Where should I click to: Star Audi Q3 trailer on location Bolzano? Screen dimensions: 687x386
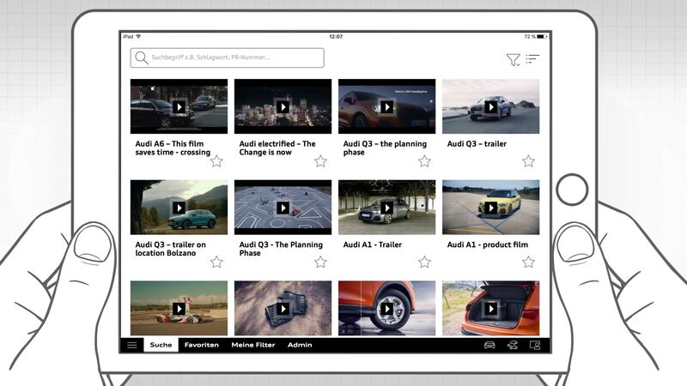(216, 262)
